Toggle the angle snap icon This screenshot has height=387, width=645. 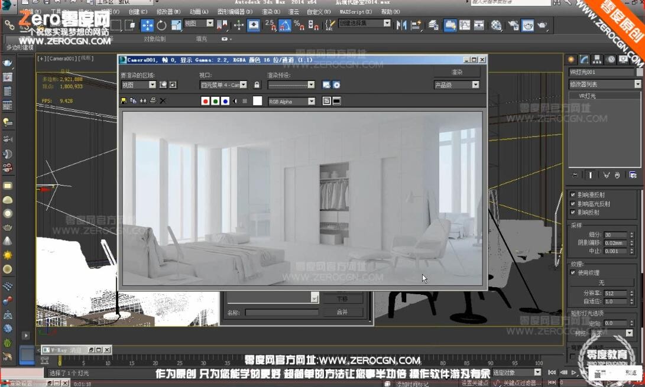click(x=284, y=25)
